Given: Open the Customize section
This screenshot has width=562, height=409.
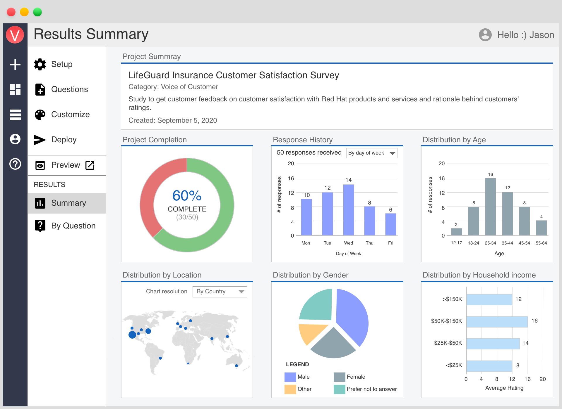Looking at the screenshot, I should pos(70,115).
